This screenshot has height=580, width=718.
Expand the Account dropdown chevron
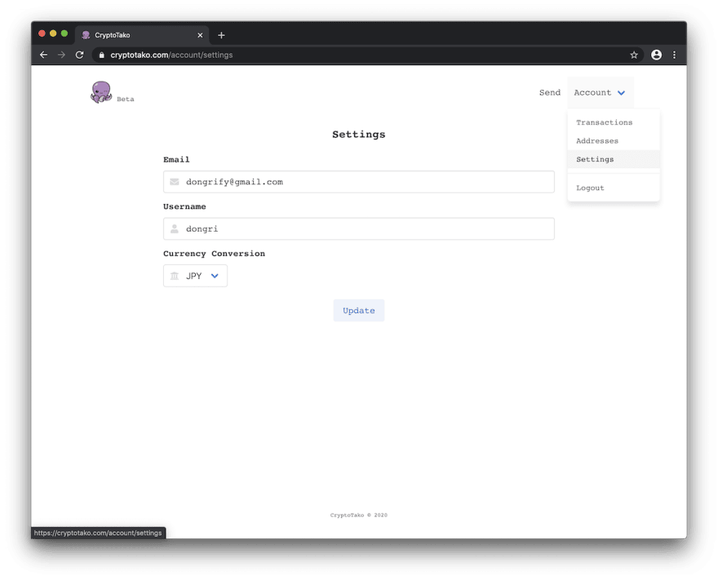(622, 93)
